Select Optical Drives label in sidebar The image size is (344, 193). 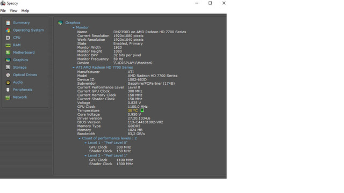point(25,75)
